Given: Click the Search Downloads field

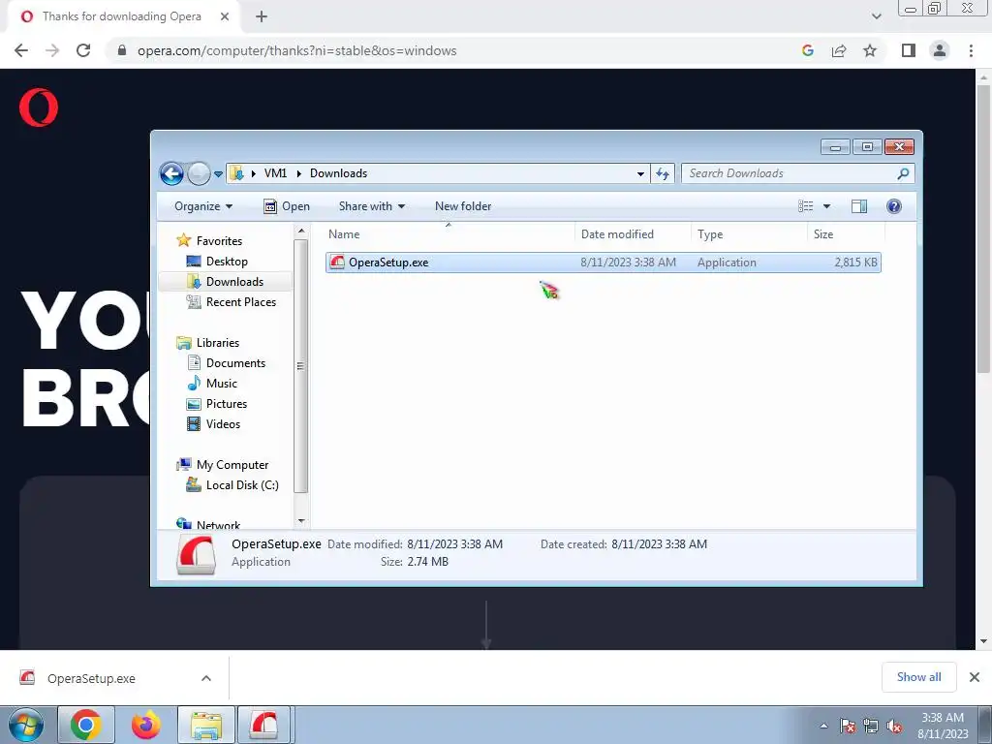Looking at the screenshot, I should (x=798, y=173).
